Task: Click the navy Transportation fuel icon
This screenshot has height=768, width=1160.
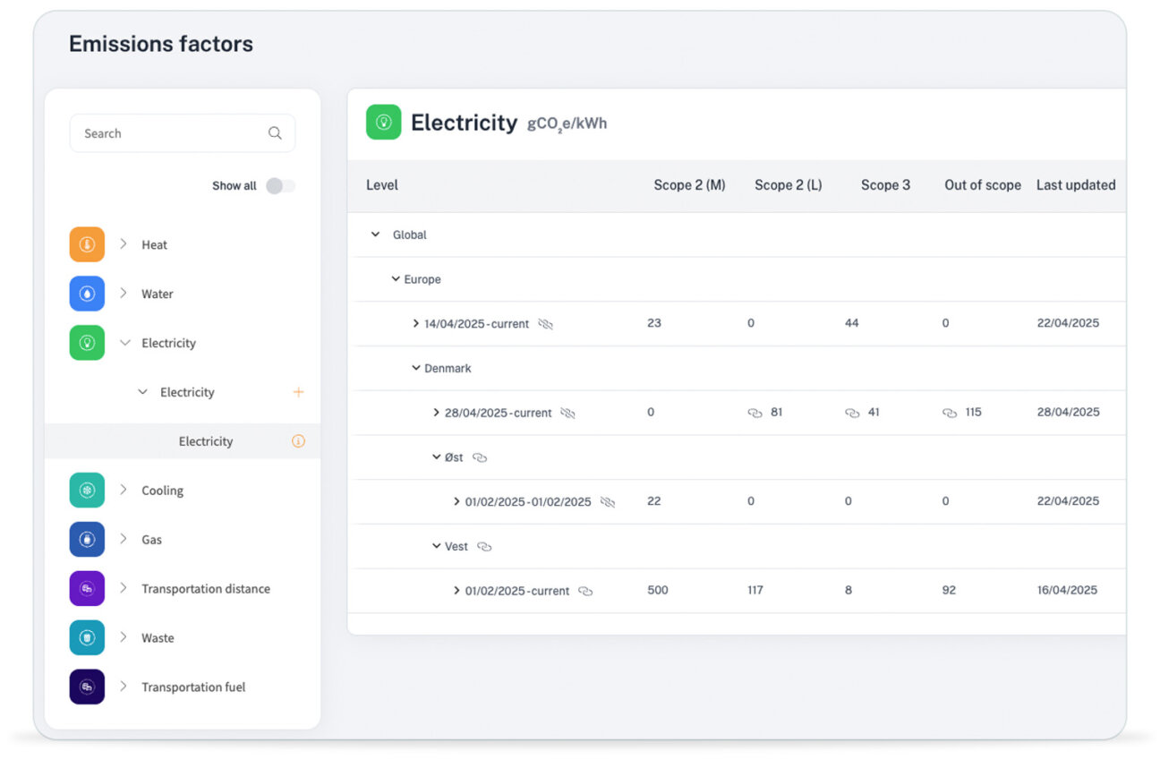Action: (87, 687)
